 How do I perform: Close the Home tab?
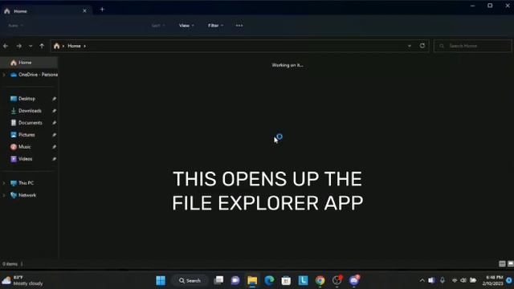(84, 10)
